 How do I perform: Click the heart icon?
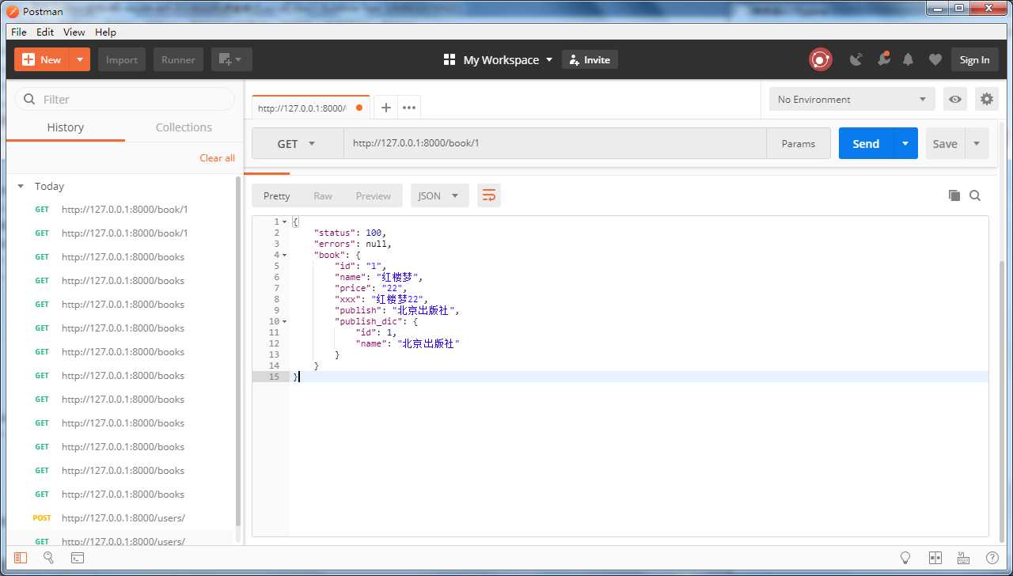tap(935, 59)
